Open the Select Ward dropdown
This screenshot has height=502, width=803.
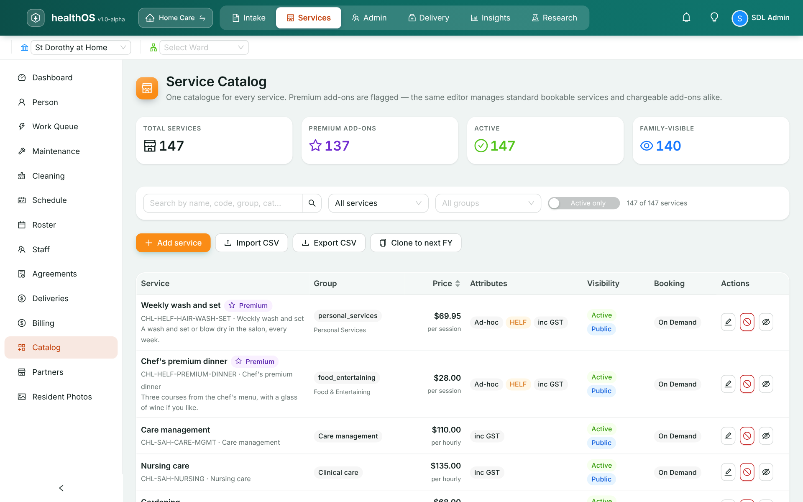click(x=204, y=47)
